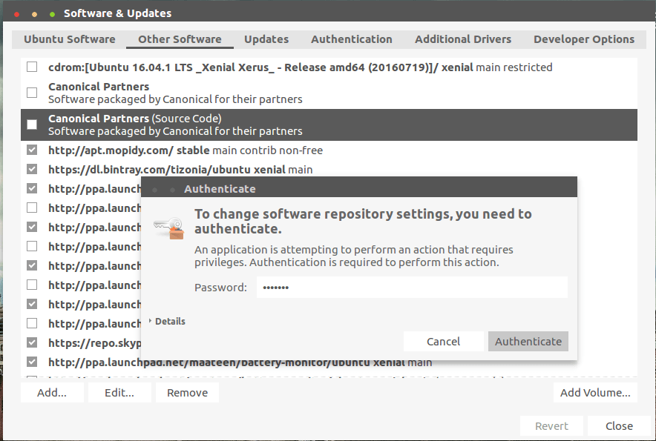Uncheck the maateen battery-monitor PPA checkbox

tap(32, 362)
